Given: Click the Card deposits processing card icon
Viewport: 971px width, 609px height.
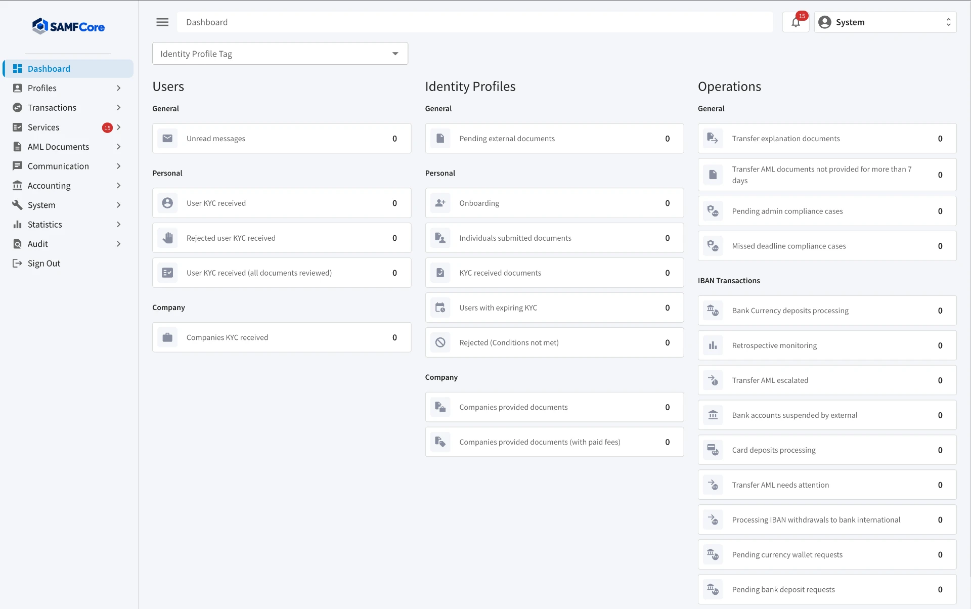Looking at the screenshot, I should point(713,450).
